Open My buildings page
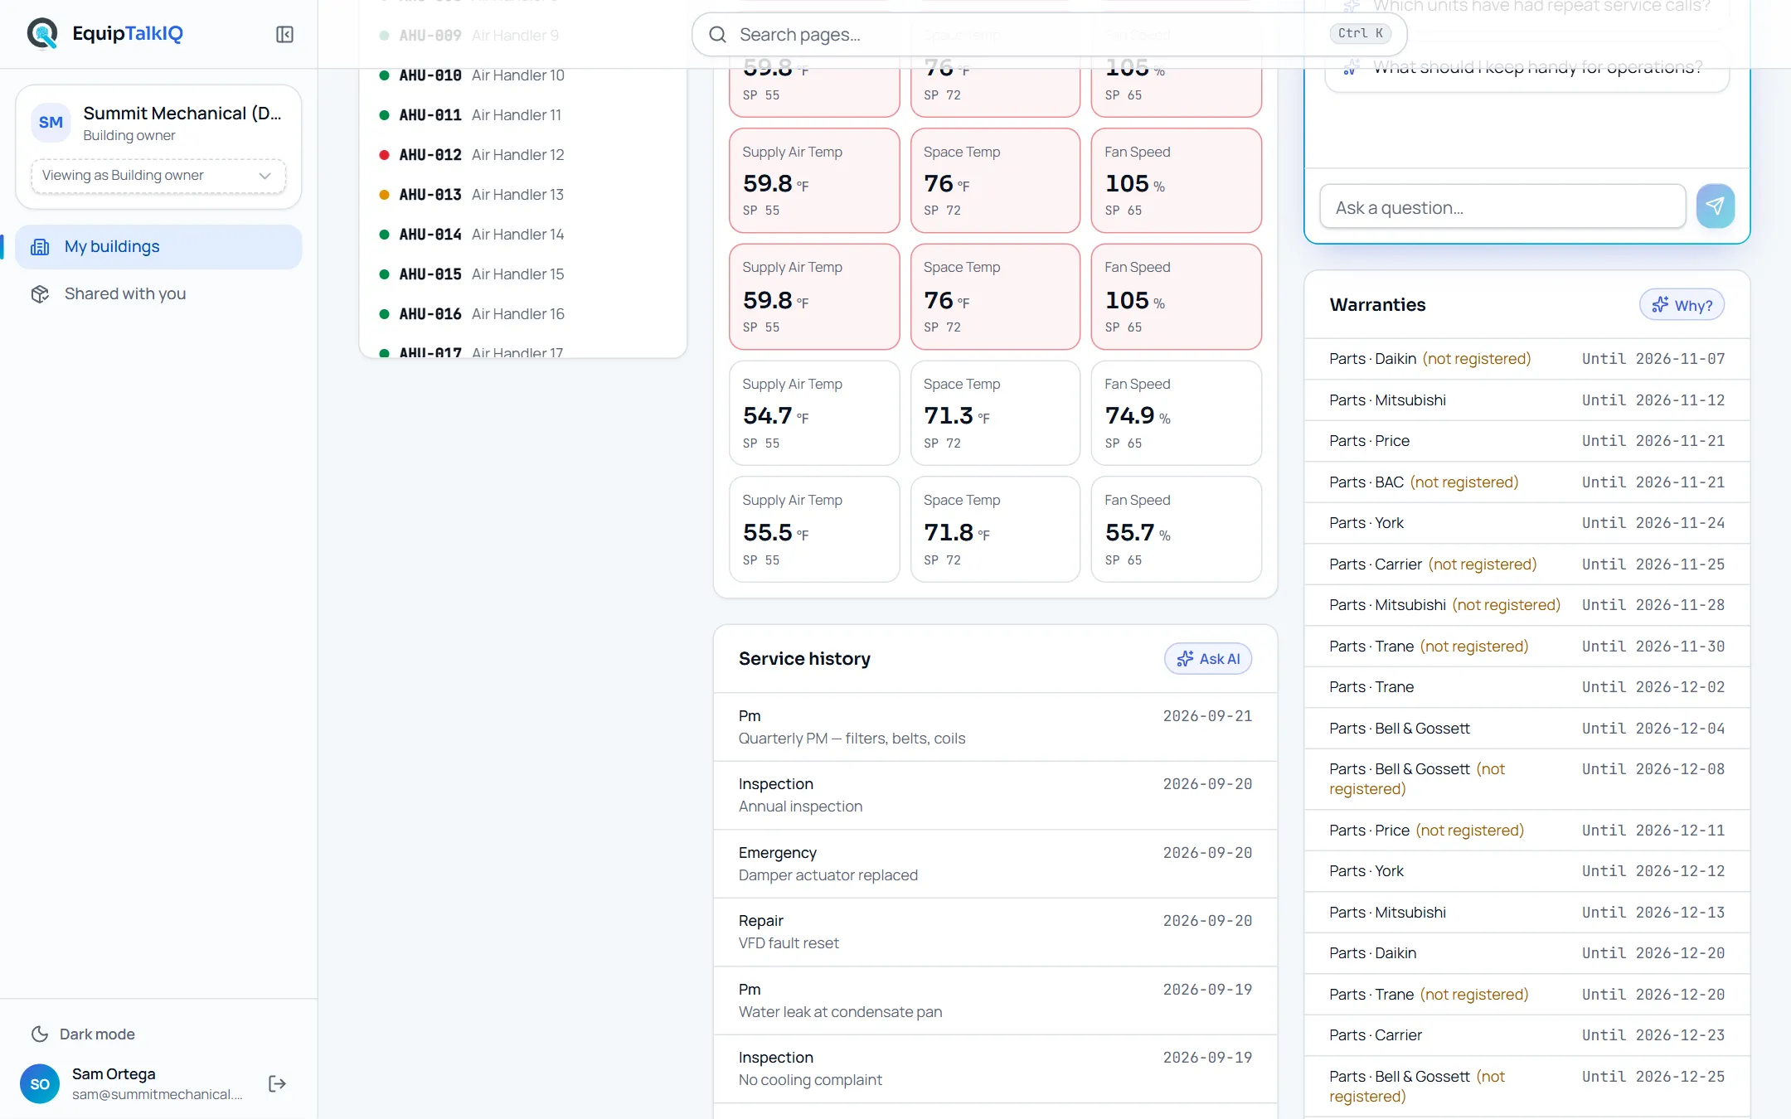Viewport: 1791px width, 1119px height. tap(158, 247)
